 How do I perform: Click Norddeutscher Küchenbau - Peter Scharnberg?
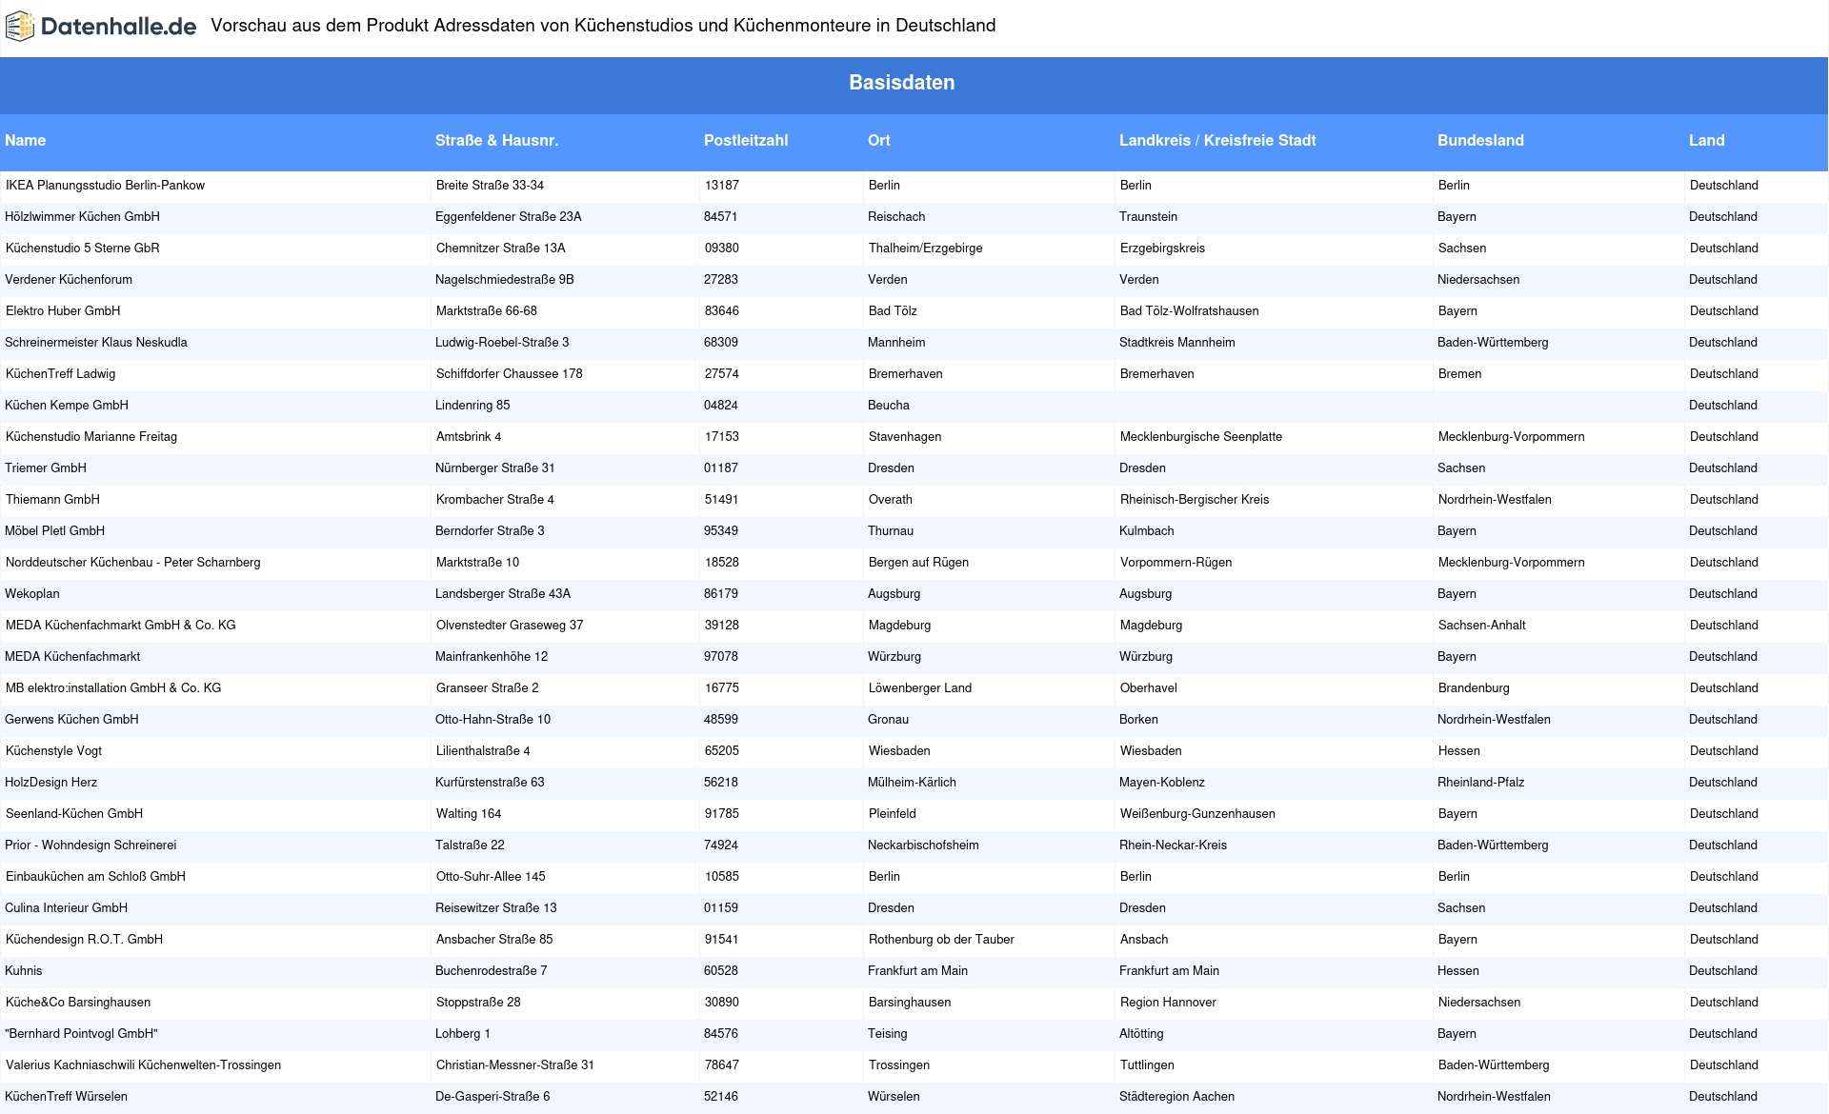coord(133,563)
